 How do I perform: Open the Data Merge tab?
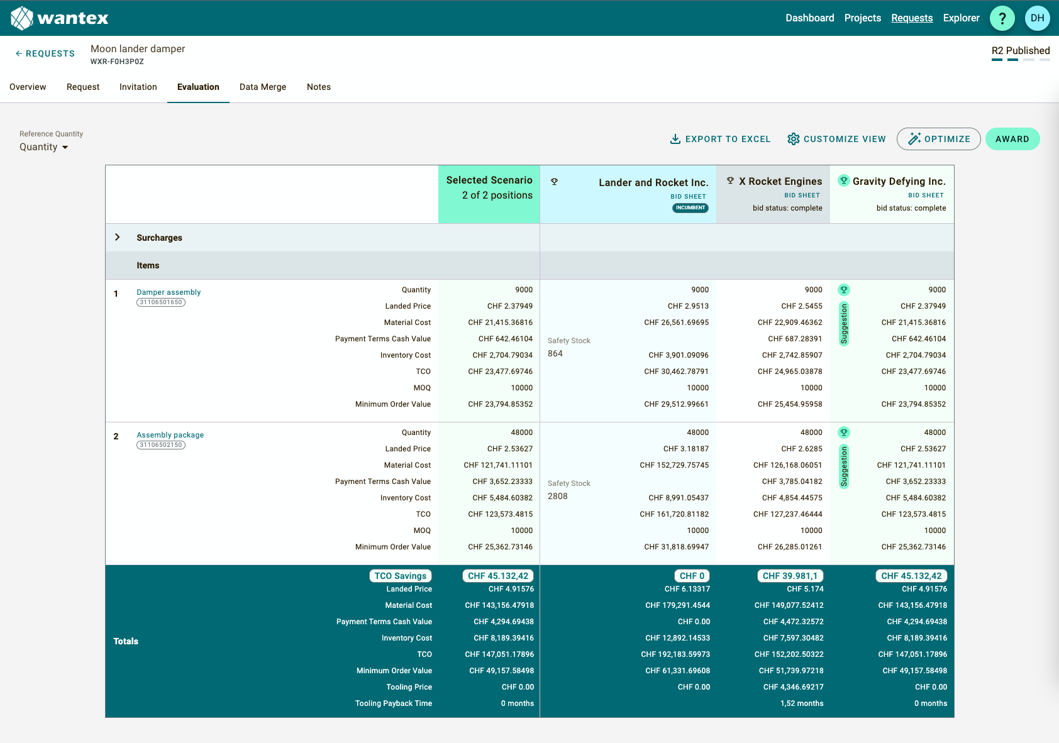(263, 87)
